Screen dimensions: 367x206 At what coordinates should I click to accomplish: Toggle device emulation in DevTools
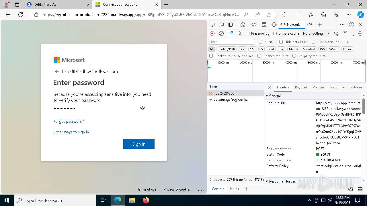click(221, 25)
